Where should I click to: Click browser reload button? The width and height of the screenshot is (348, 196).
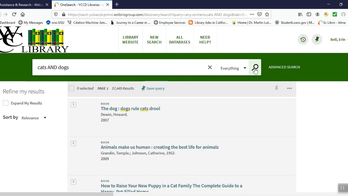[x=14, y=14]
